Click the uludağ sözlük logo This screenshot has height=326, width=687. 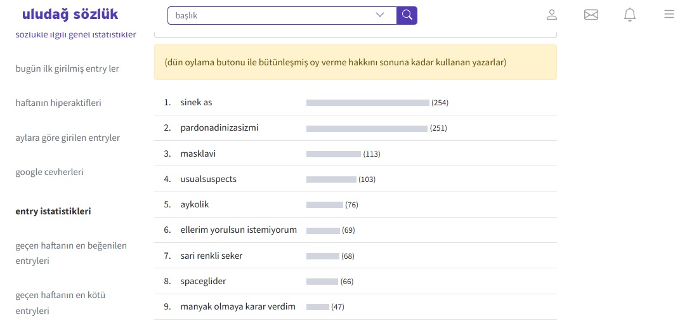(70, 15)
